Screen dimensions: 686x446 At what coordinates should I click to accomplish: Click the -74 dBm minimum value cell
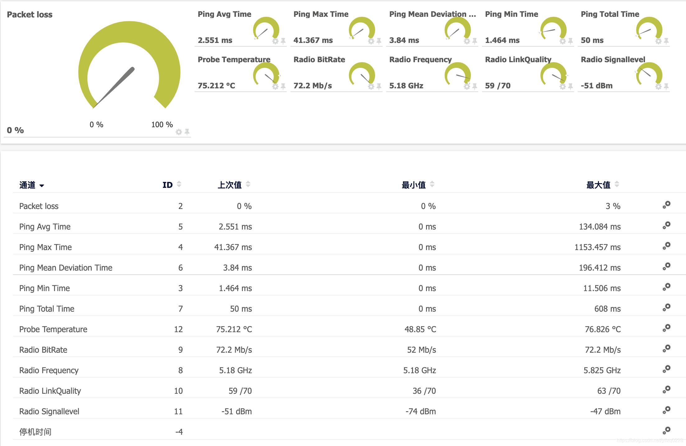tap(420, 411)
